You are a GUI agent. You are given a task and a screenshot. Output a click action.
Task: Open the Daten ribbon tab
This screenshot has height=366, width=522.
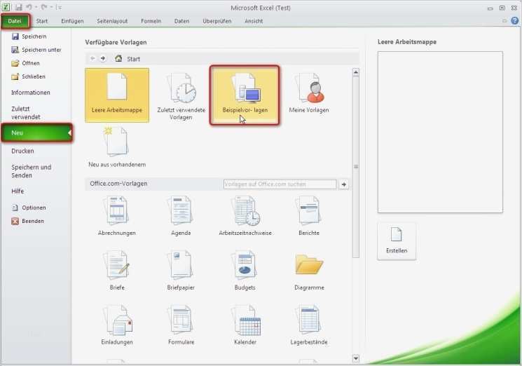181,21
